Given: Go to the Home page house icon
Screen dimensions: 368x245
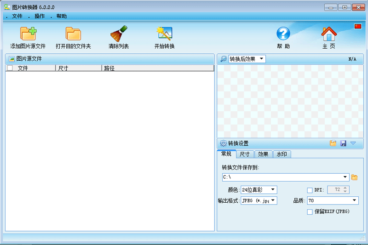Looking at the screenshot, I should click(x=329, y=34).
